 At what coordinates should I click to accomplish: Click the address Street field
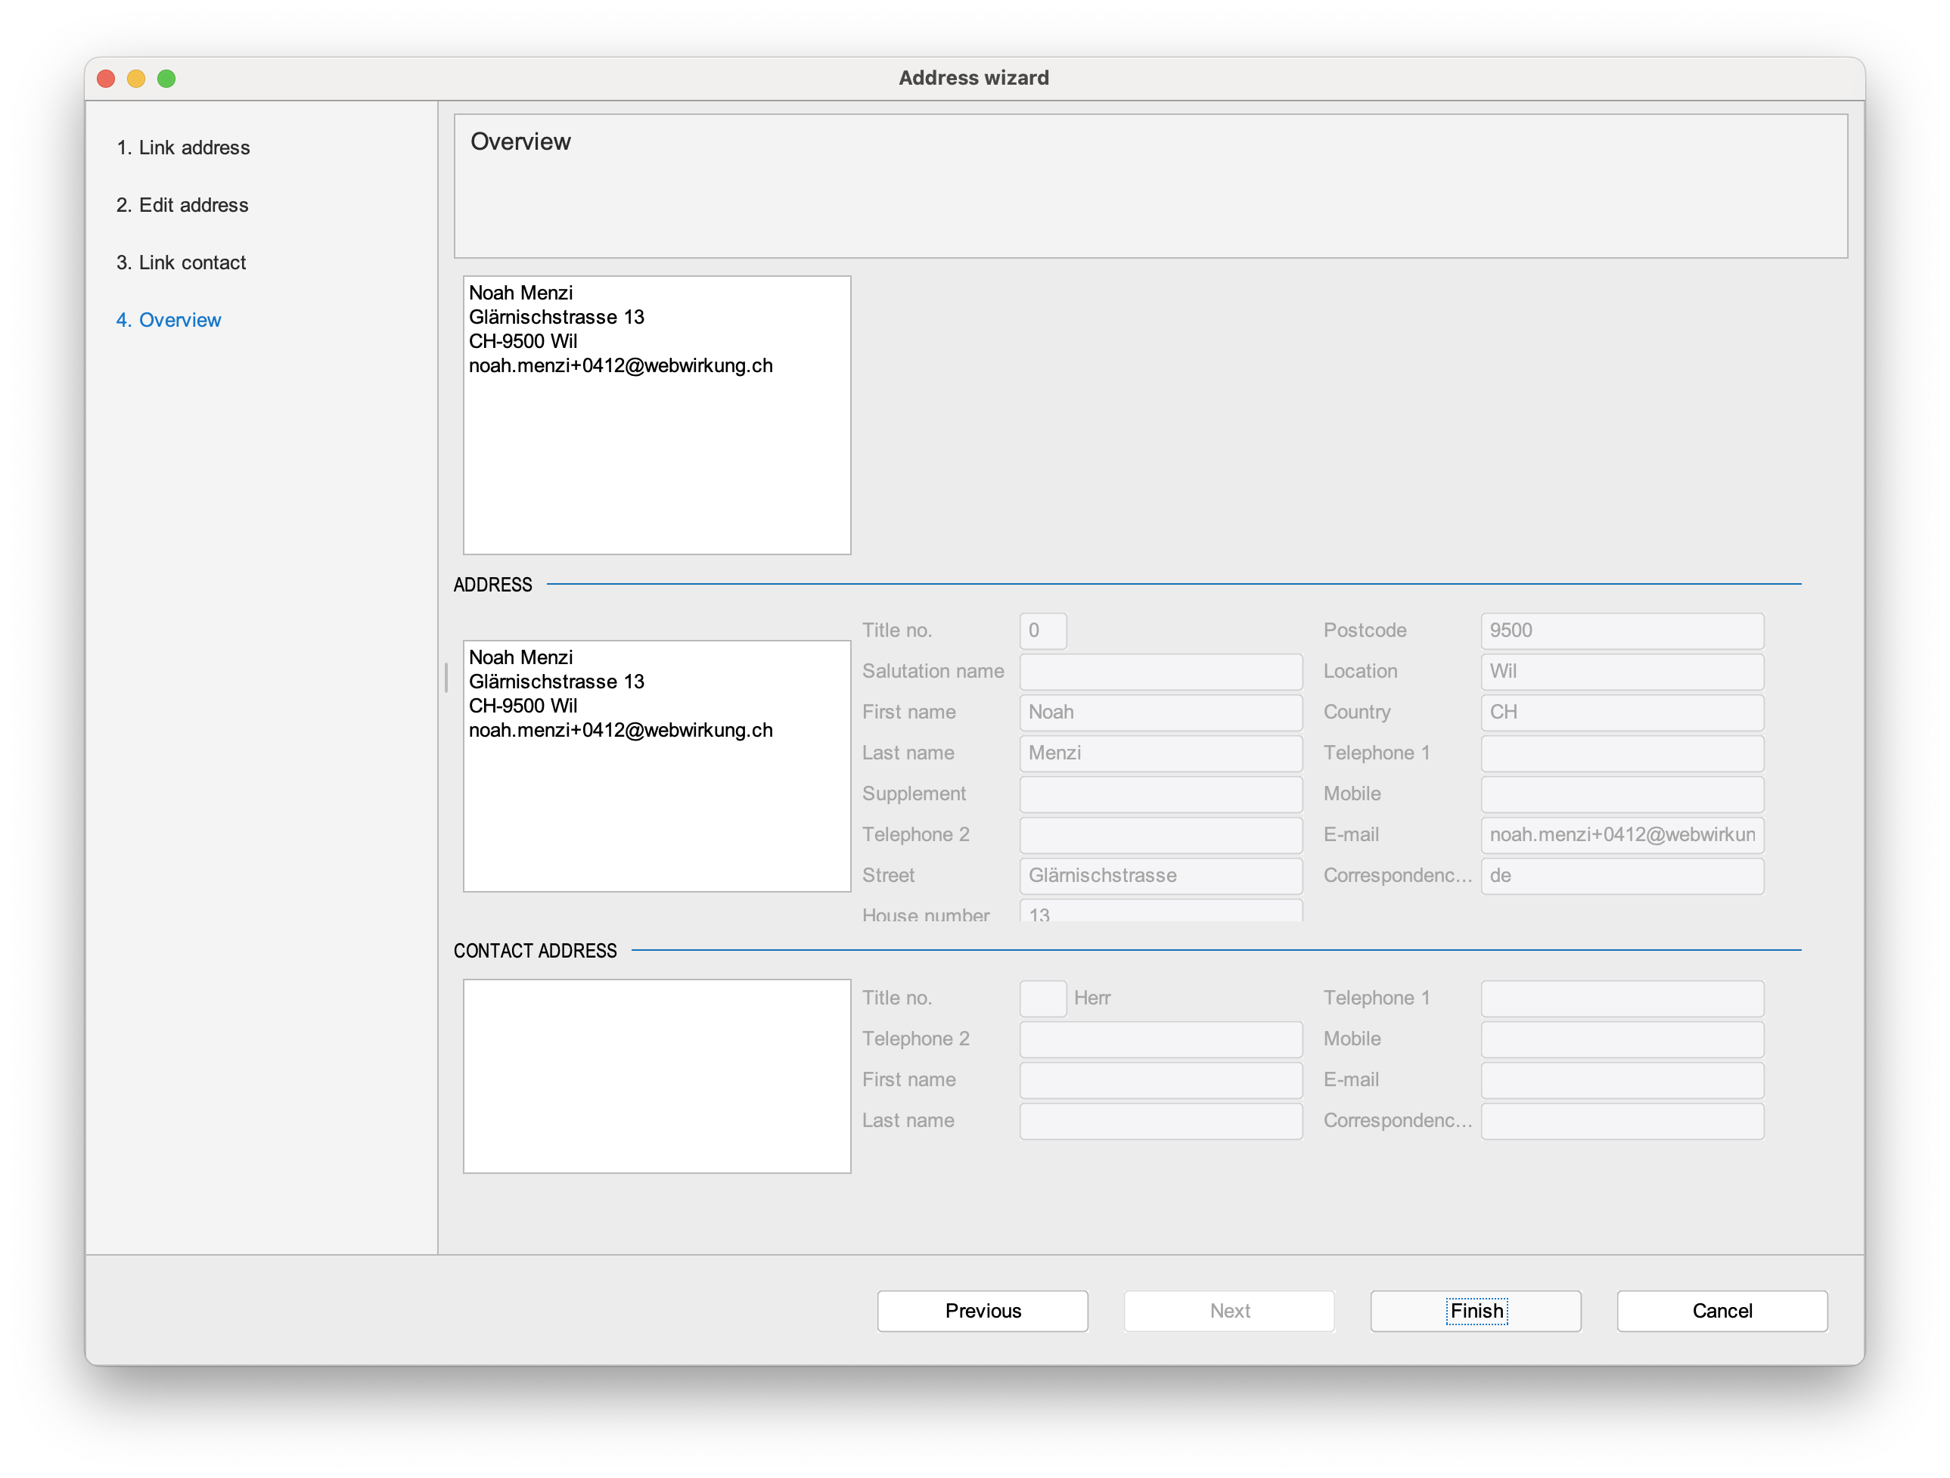point(1160,875)
